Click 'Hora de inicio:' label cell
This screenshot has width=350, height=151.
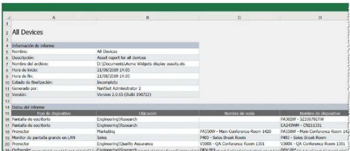53,70
